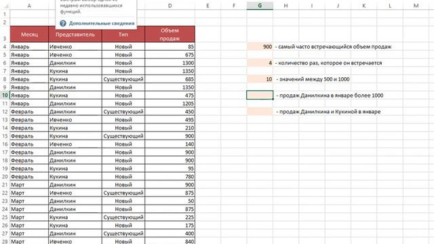Select column F header
Screen dimensions: 434x244
[233, 5]
